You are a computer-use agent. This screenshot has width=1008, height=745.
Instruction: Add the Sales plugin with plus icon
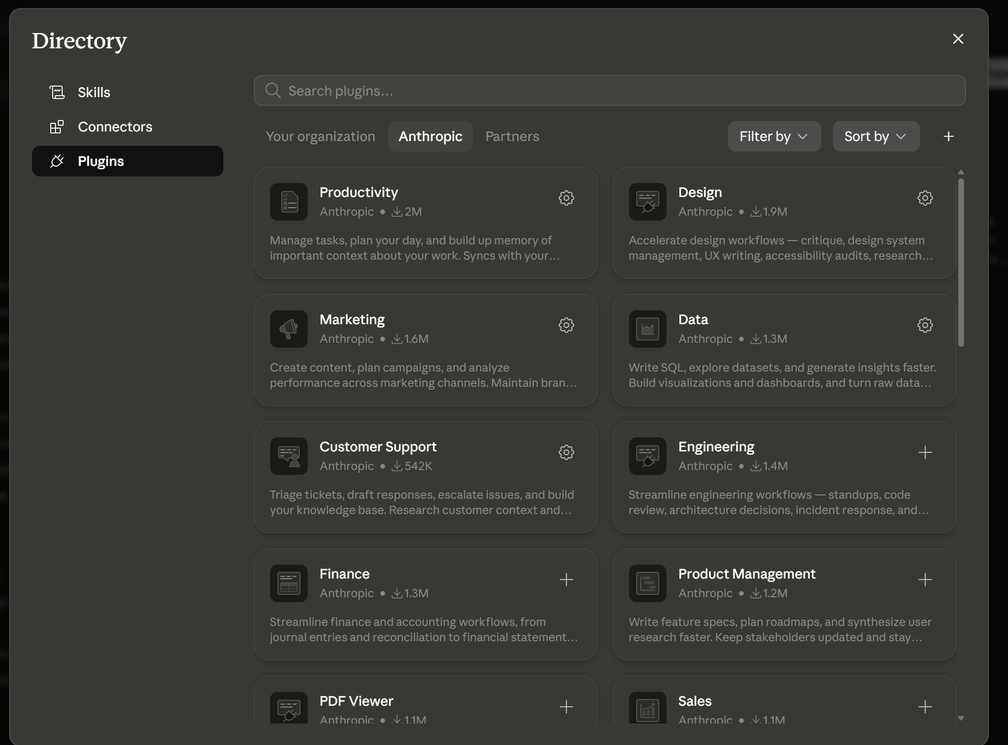click(925, 707)
